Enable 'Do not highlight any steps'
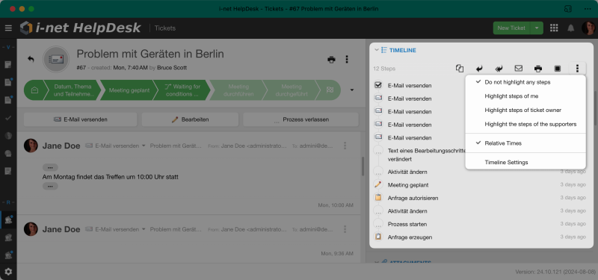The image size is (598, 280). [525, 82]
